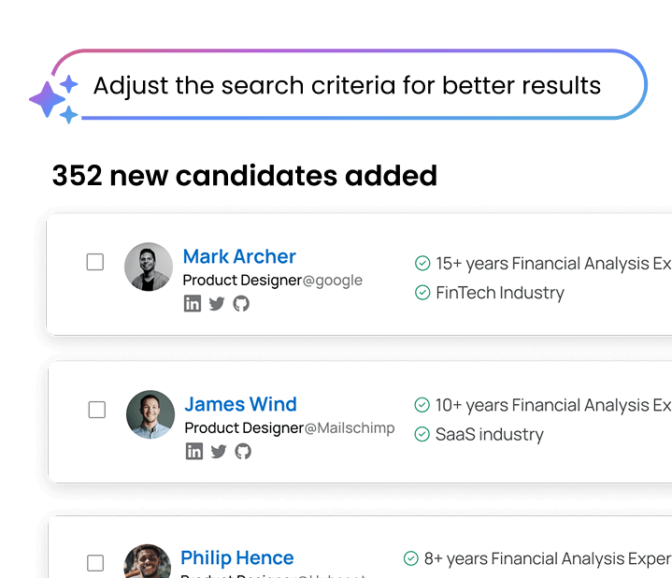Open the James Wind profile link
The width and height of the screenshot is (672, 578).
(240, 404)
